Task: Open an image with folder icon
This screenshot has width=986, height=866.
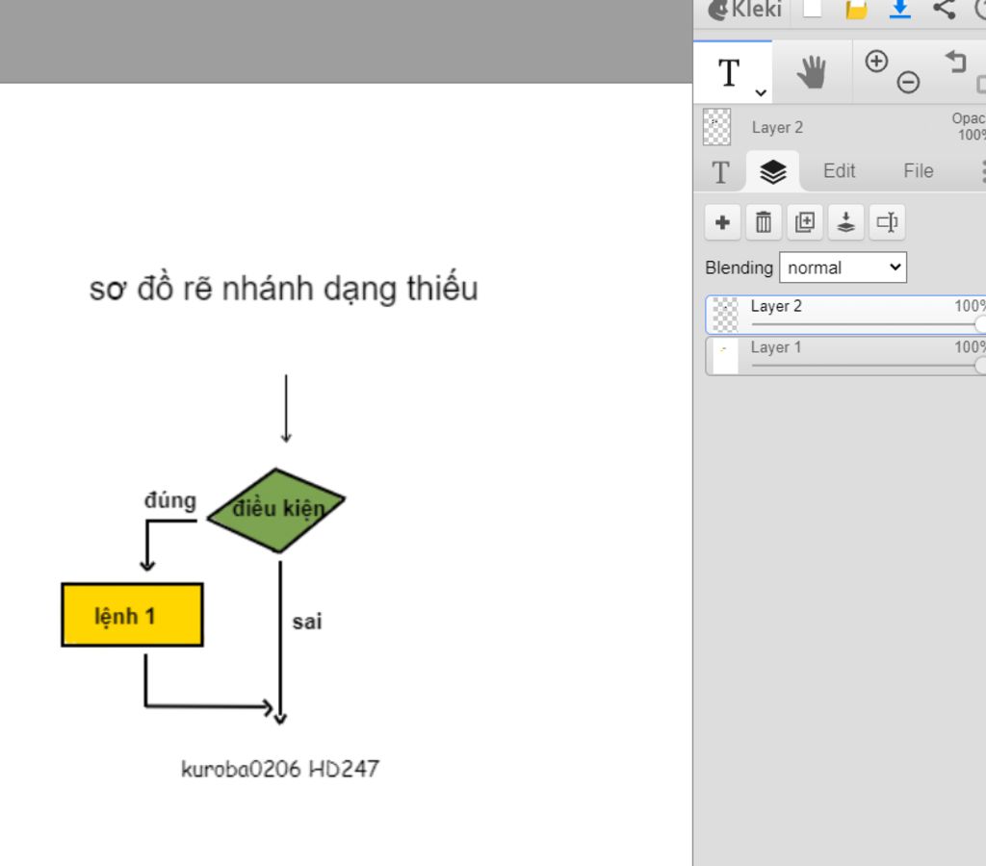Action: tap(856, 9)
